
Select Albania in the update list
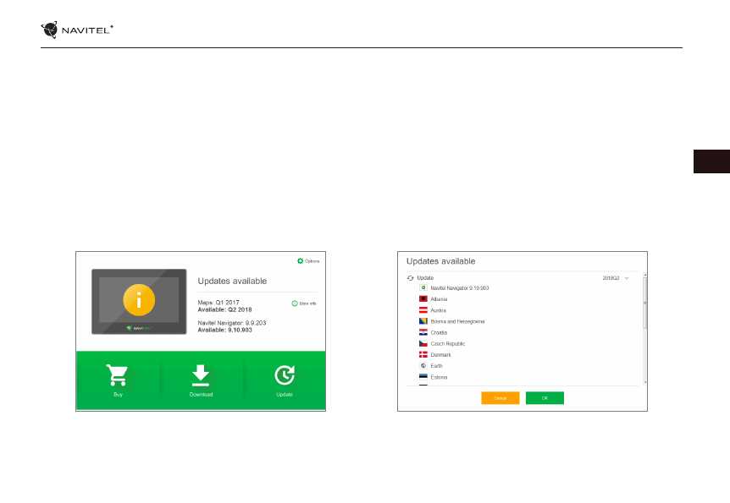[440, 299]
